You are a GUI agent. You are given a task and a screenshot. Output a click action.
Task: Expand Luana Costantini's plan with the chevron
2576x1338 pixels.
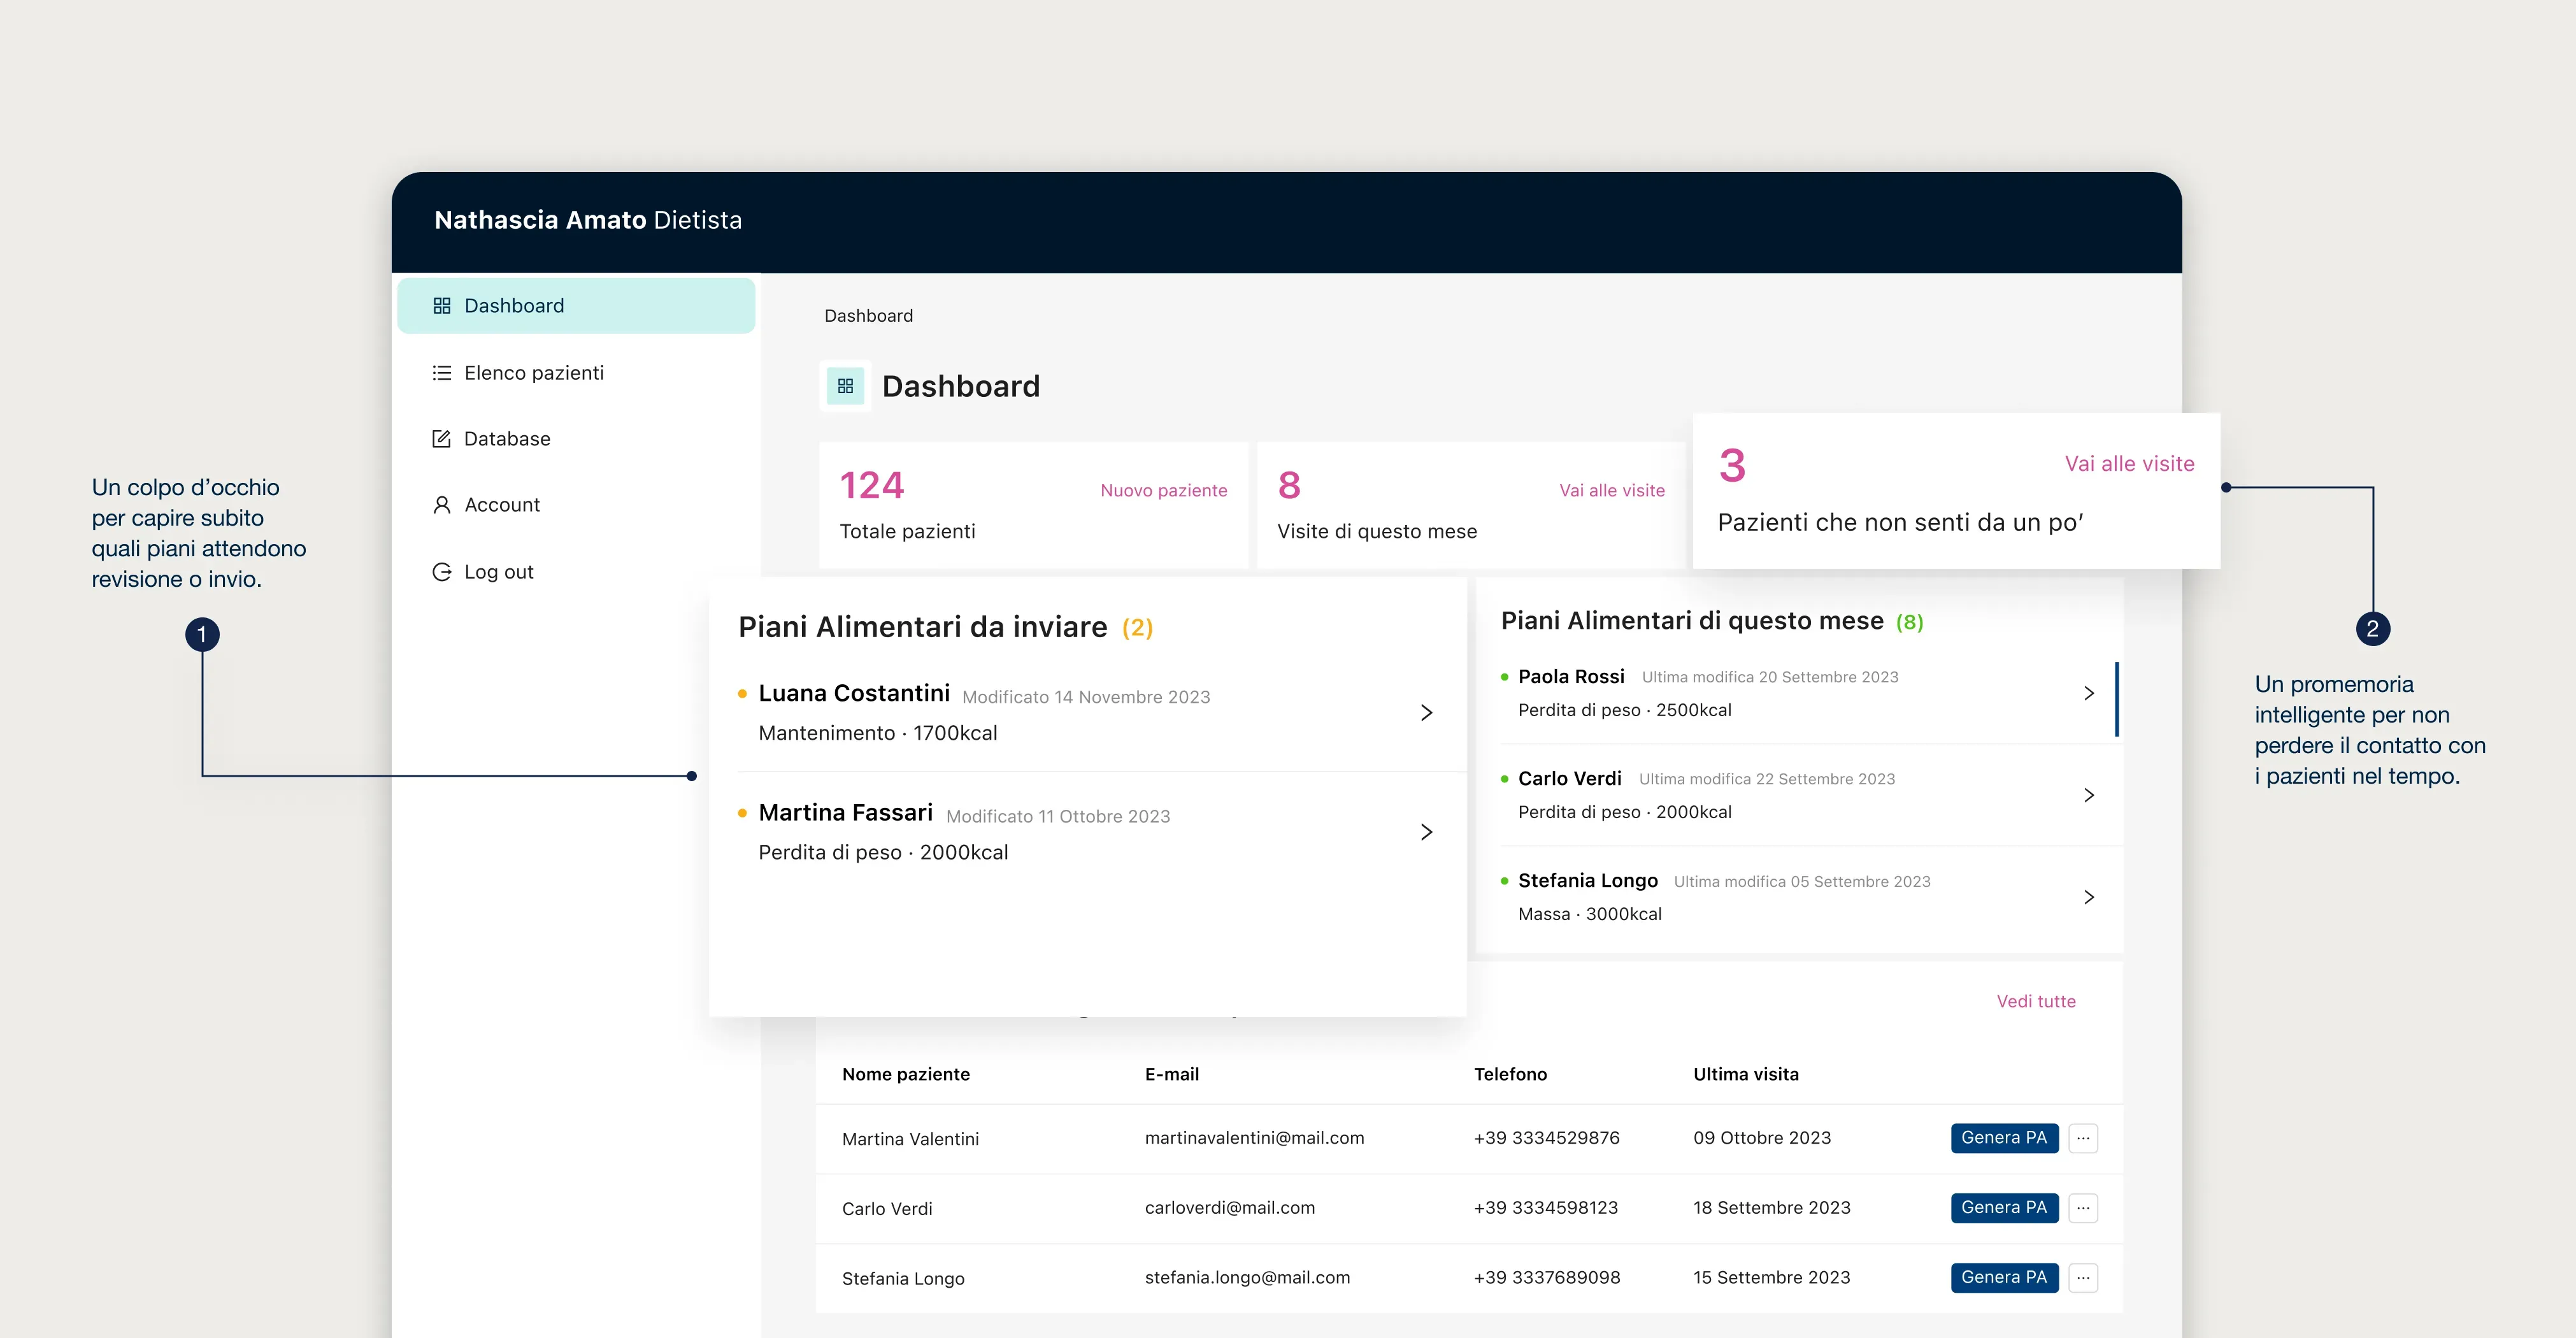[x=1426, y=713]
